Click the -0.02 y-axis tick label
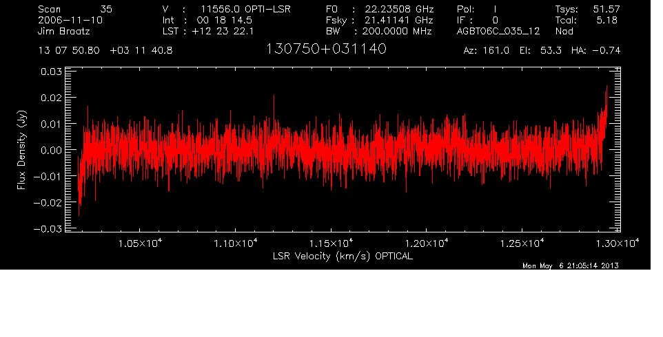Image resolution: width=663 pixels, height=337 pixels. tap(48, 202)
